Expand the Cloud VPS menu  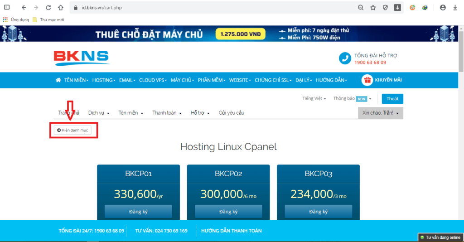coord(153,80)
